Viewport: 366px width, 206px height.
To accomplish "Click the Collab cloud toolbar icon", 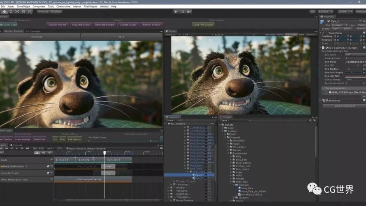I will 312,12.
